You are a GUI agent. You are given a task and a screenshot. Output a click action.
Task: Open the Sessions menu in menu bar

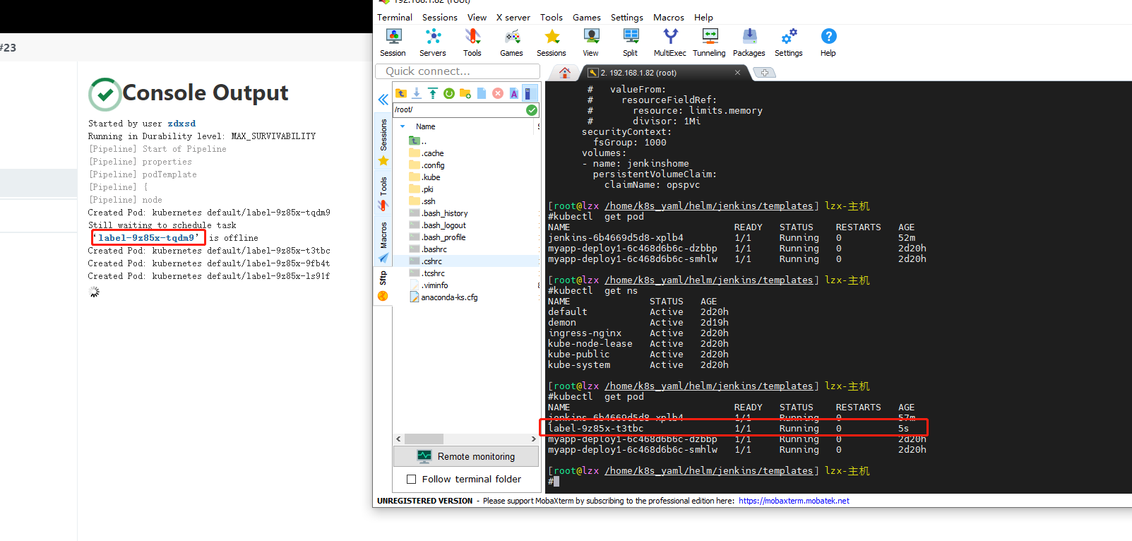pos(440,18)
